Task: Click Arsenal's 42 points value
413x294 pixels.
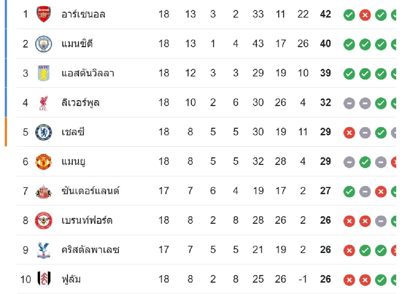Action: pyautogui.click(x=325, y=14)
